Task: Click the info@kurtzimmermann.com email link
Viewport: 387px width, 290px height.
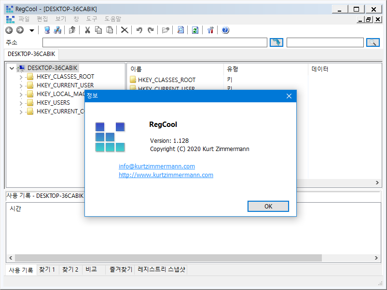Action: pyautogui.click(x=157, y=166)
